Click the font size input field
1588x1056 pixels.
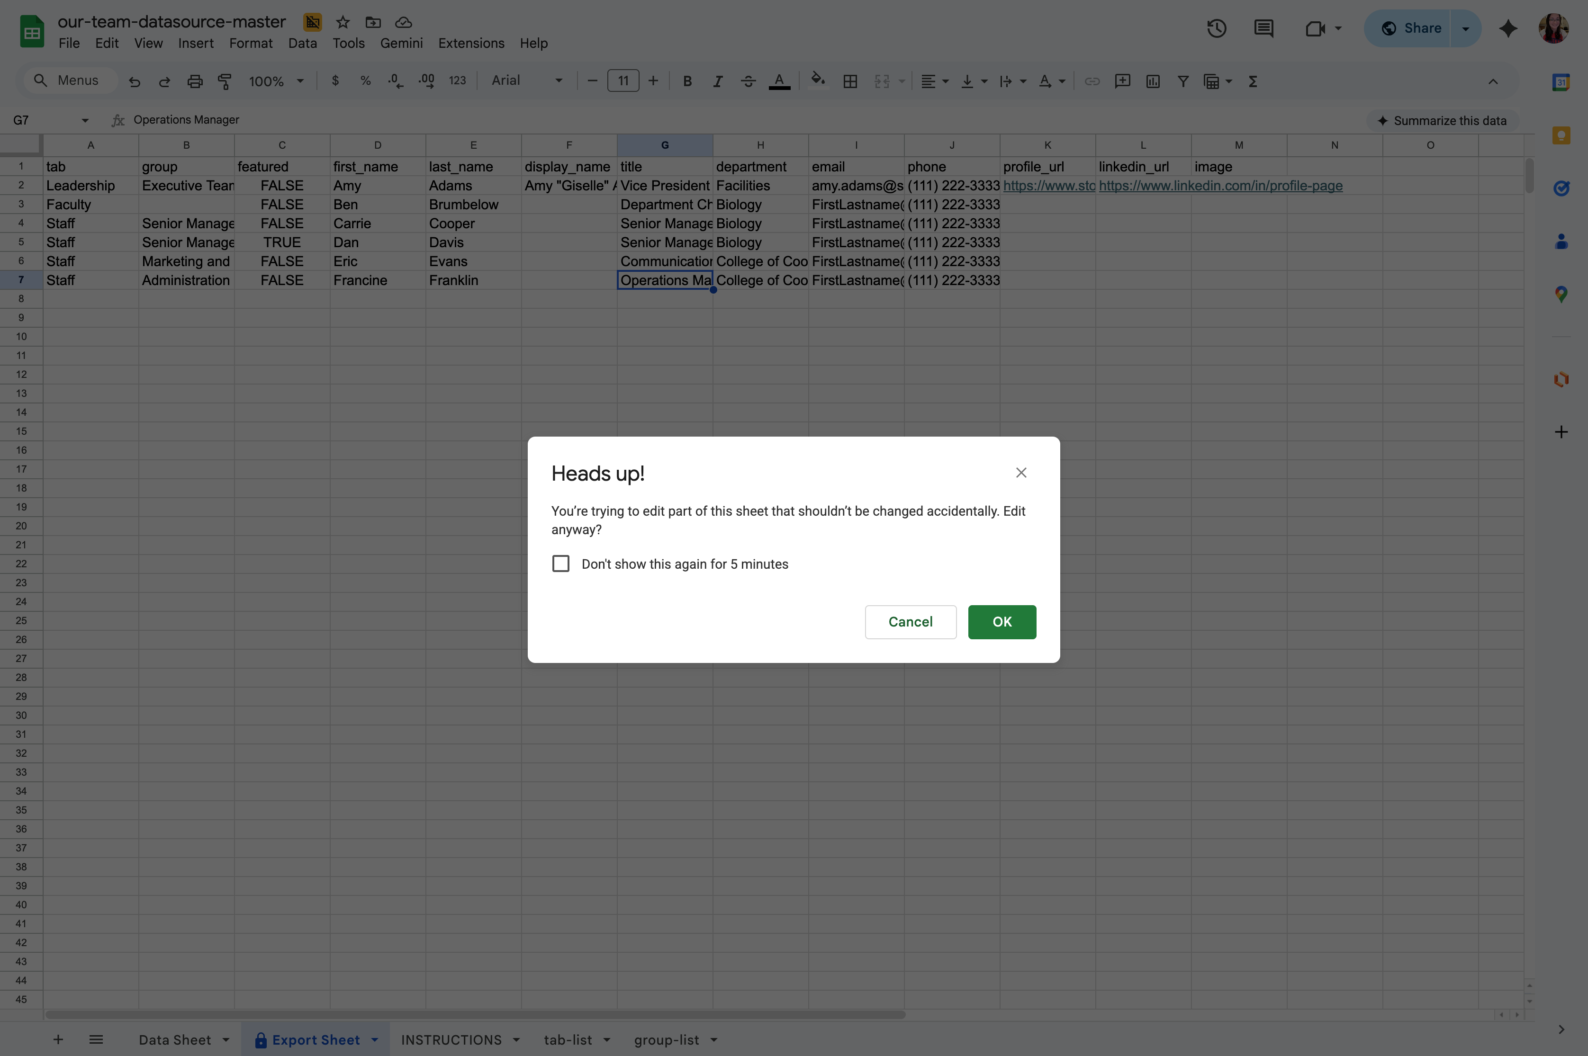pyautogui.click(x=623, y=81)
